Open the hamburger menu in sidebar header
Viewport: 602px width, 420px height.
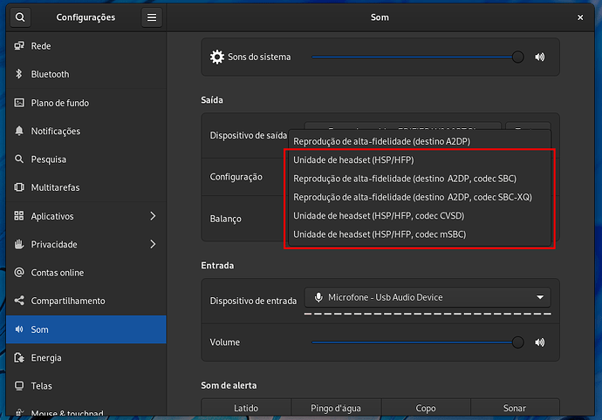(152, 17)
